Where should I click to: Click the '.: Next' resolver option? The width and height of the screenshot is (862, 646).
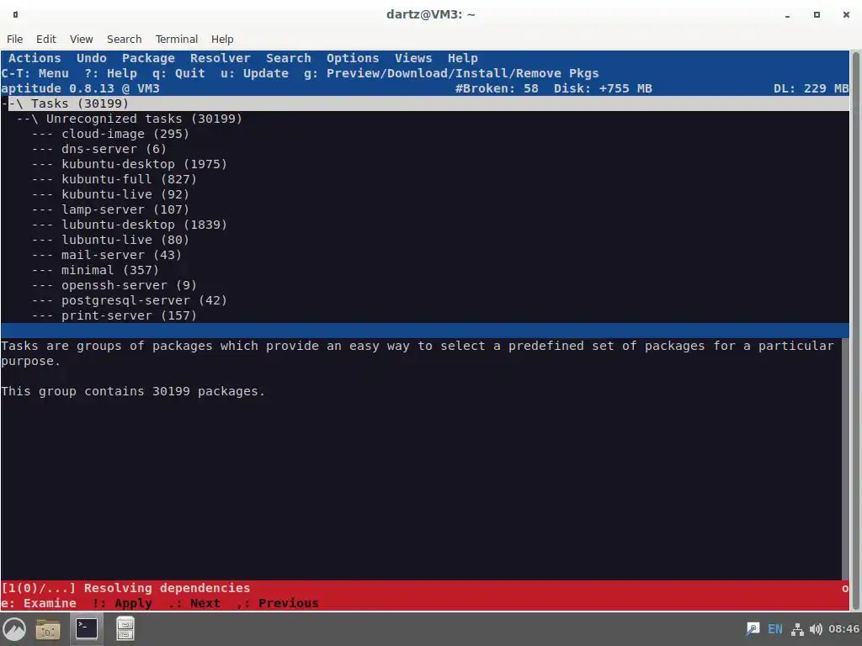[194, 603]
